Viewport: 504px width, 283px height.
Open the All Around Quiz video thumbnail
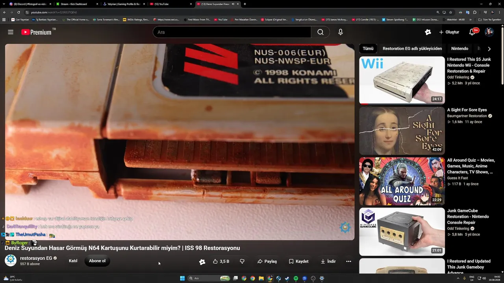point(402,181)
